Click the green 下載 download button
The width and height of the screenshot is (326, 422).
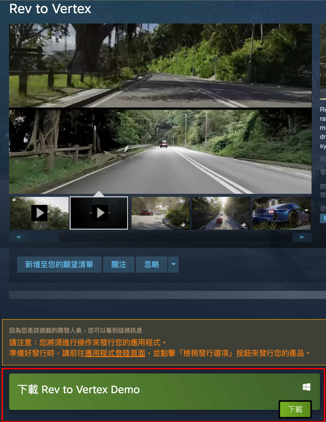pos(295,409)
